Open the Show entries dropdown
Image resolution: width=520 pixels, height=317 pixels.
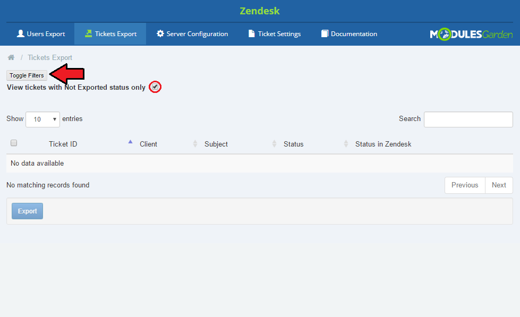(x=43, y=119)
